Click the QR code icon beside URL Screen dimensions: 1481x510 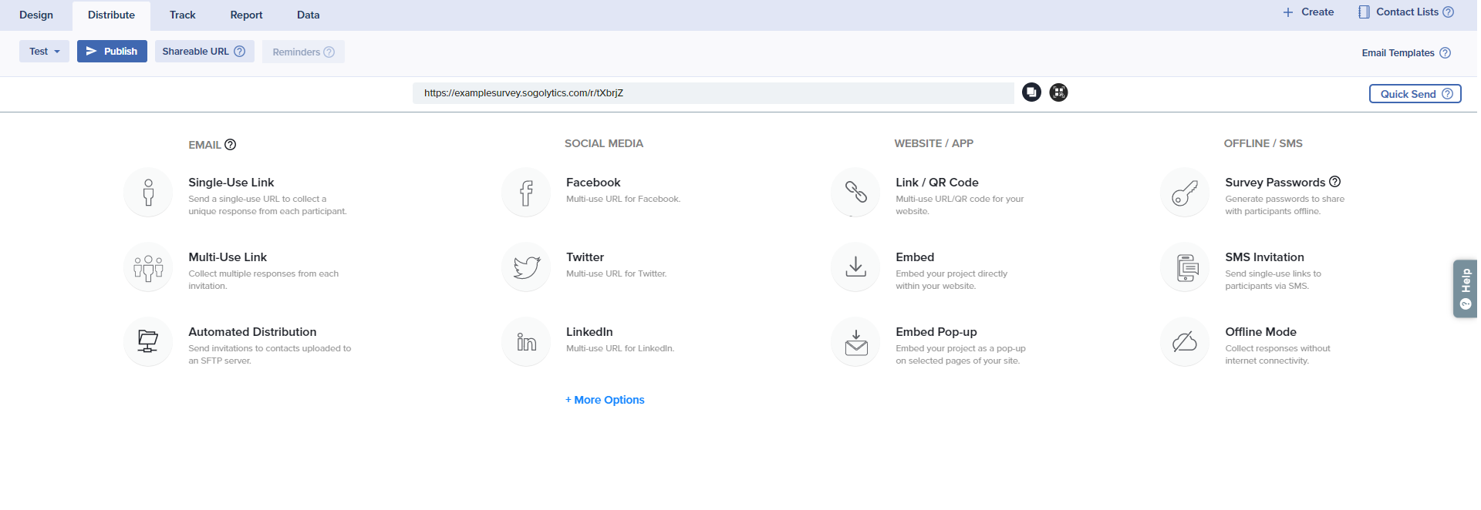tap(1058, 92)
